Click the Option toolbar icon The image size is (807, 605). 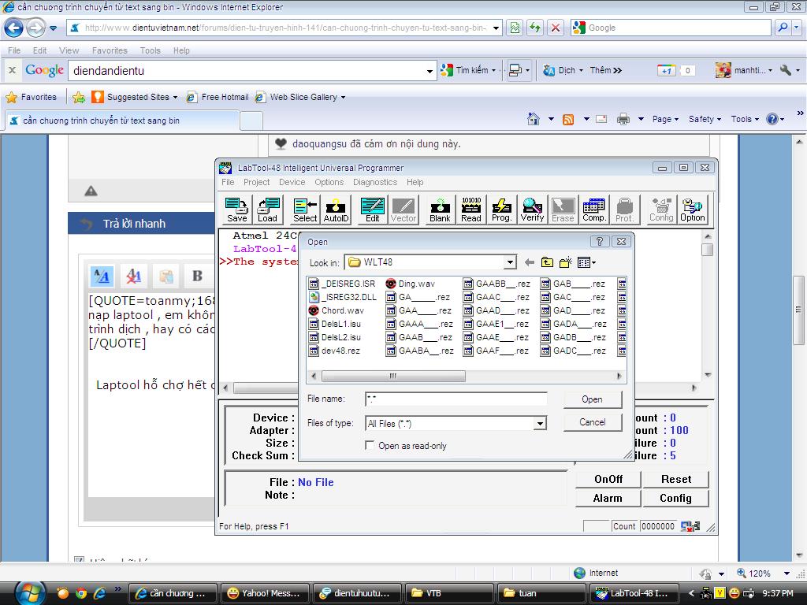692,210
